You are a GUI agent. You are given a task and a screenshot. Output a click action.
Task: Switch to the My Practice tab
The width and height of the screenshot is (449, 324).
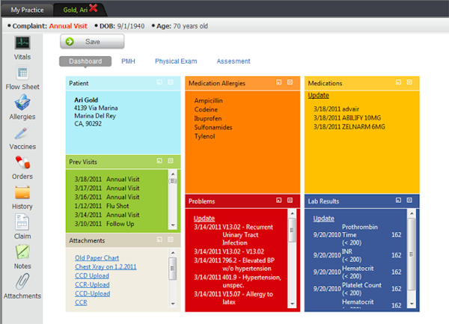[x=27, y=10]
